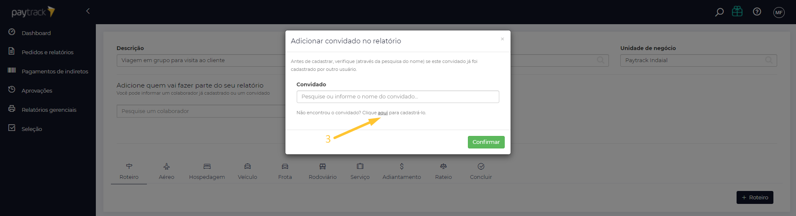Open Relatórios gerenciais page
796x216 pixels.
[x=49, y=110]
